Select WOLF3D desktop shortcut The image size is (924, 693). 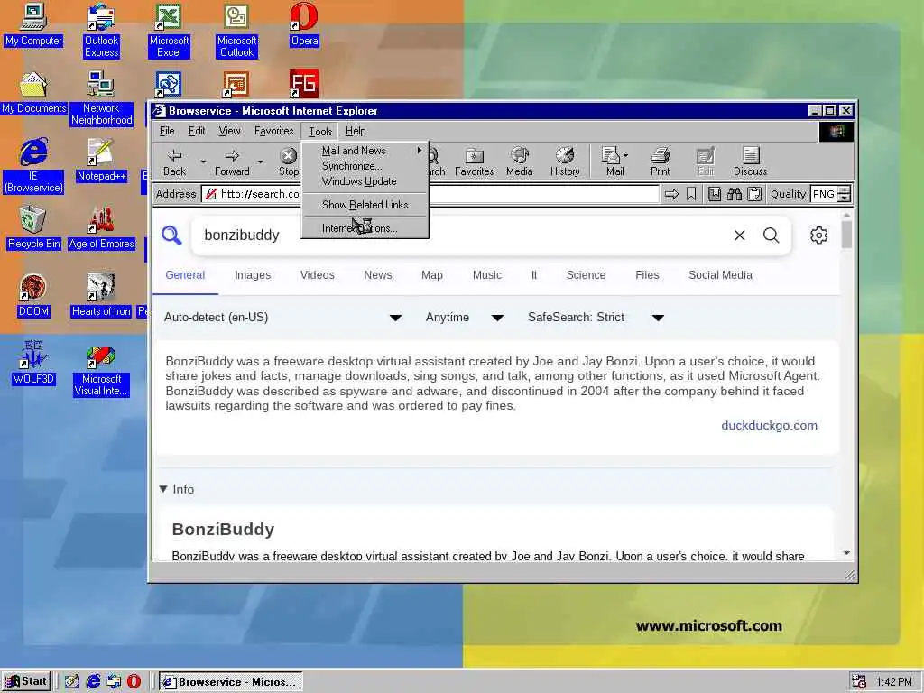[33, 364]
